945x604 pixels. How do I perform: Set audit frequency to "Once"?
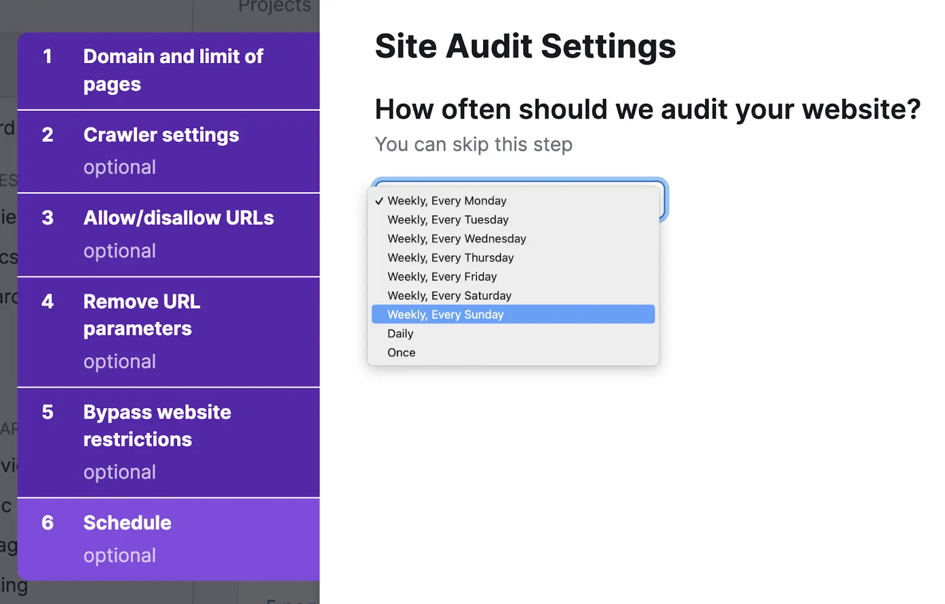[x=401, y=352]
